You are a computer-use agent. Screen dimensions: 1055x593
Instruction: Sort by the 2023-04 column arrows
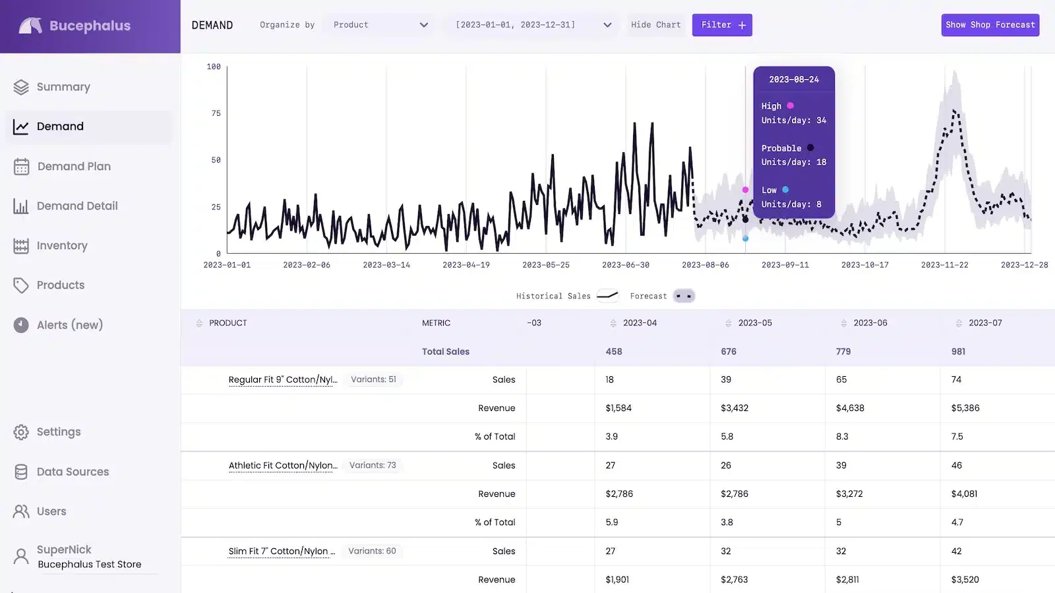[x=613, y=323]
